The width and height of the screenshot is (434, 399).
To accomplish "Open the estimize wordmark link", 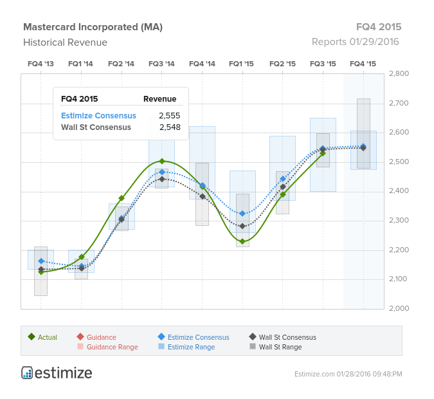I will click(64, 373).
